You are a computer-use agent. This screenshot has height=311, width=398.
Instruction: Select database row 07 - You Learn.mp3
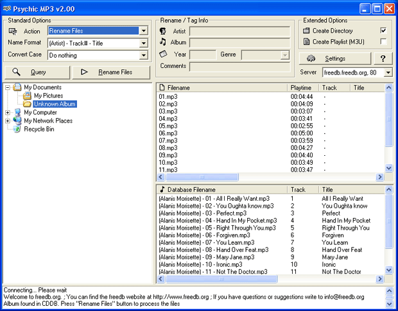[x=271, y=242]
